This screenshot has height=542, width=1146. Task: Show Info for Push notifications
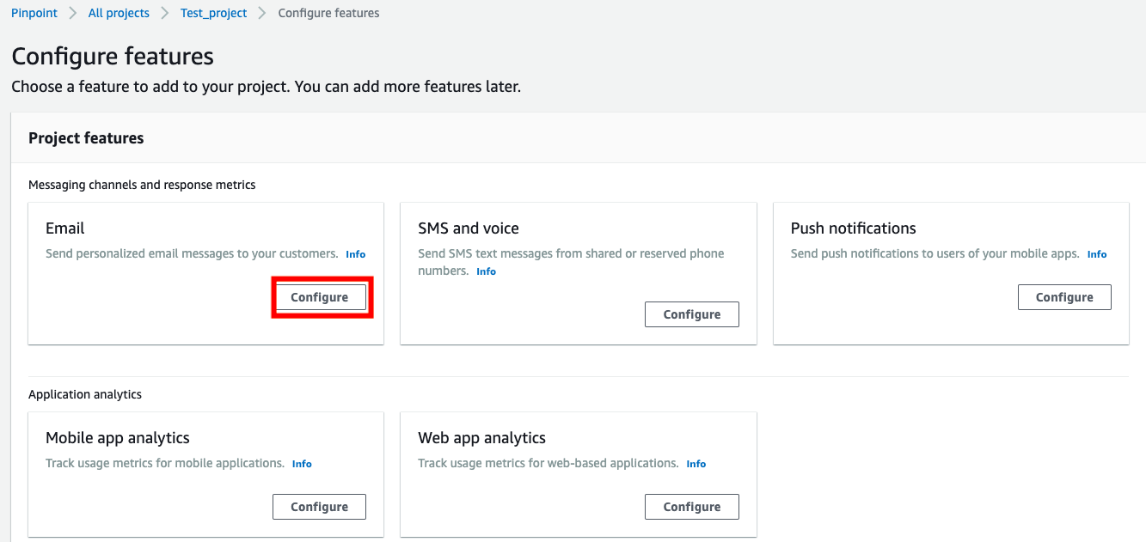1096,254
